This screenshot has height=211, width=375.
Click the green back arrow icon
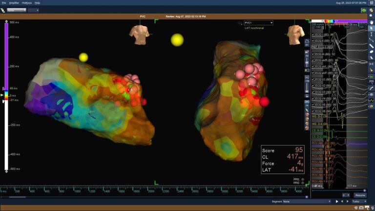click(363, 10)
